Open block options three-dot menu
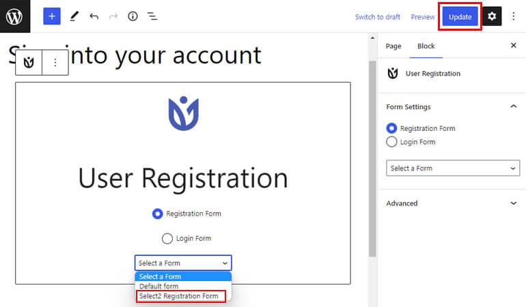526x307 pixels. (x=55, y=62)
